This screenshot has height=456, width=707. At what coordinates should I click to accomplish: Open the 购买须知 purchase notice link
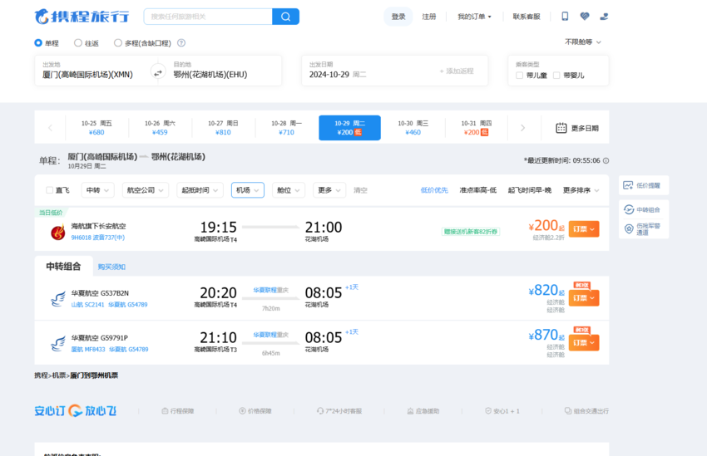point(111,267)
